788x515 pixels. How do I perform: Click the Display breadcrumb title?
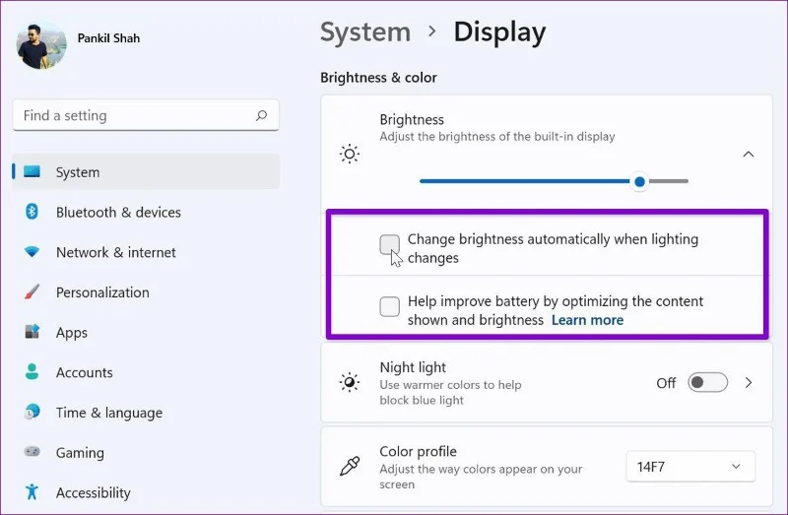tap(499, 33)
